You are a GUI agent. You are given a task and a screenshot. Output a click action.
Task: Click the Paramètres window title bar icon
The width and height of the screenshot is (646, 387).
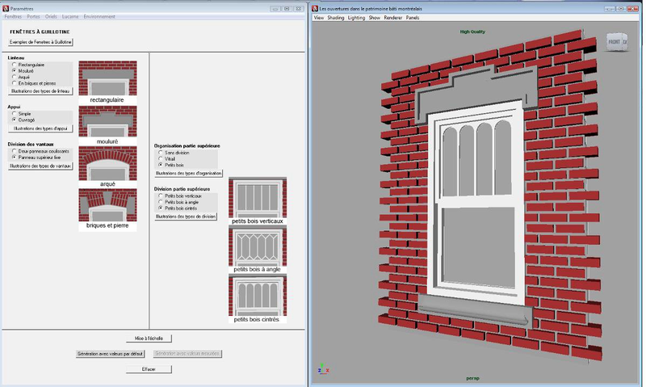coord(6,8)
